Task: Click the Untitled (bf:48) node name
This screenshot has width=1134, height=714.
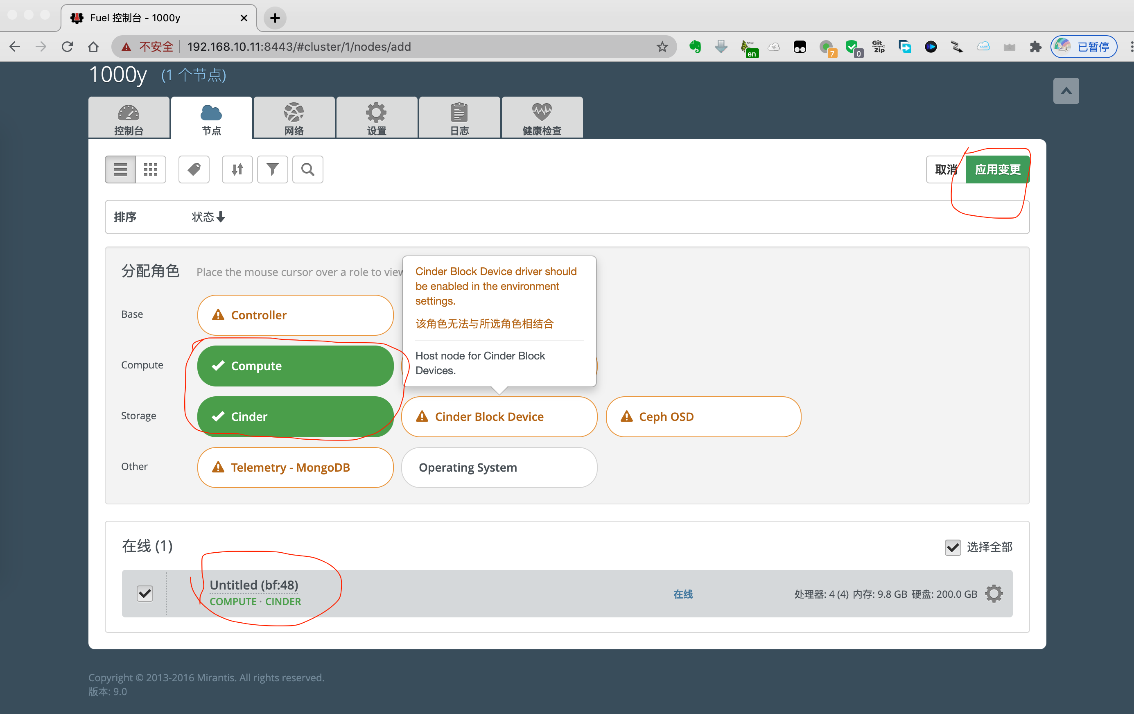Action: pyautogui.click(x=254, y=585)
